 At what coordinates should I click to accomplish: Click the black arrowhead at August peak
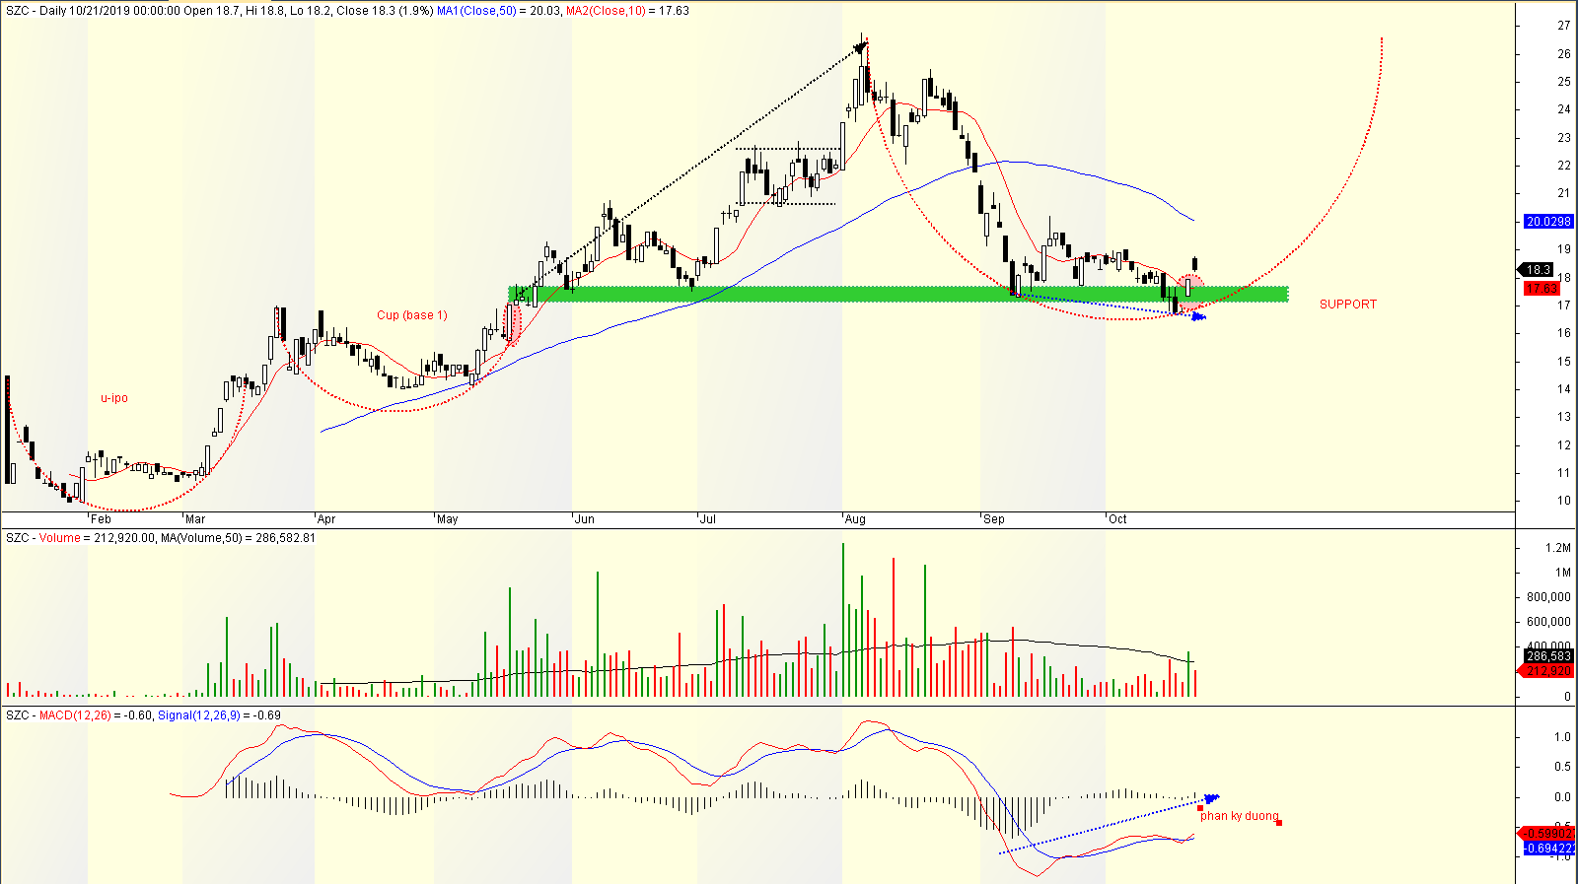pyautogui.click(x=860, y=46)
